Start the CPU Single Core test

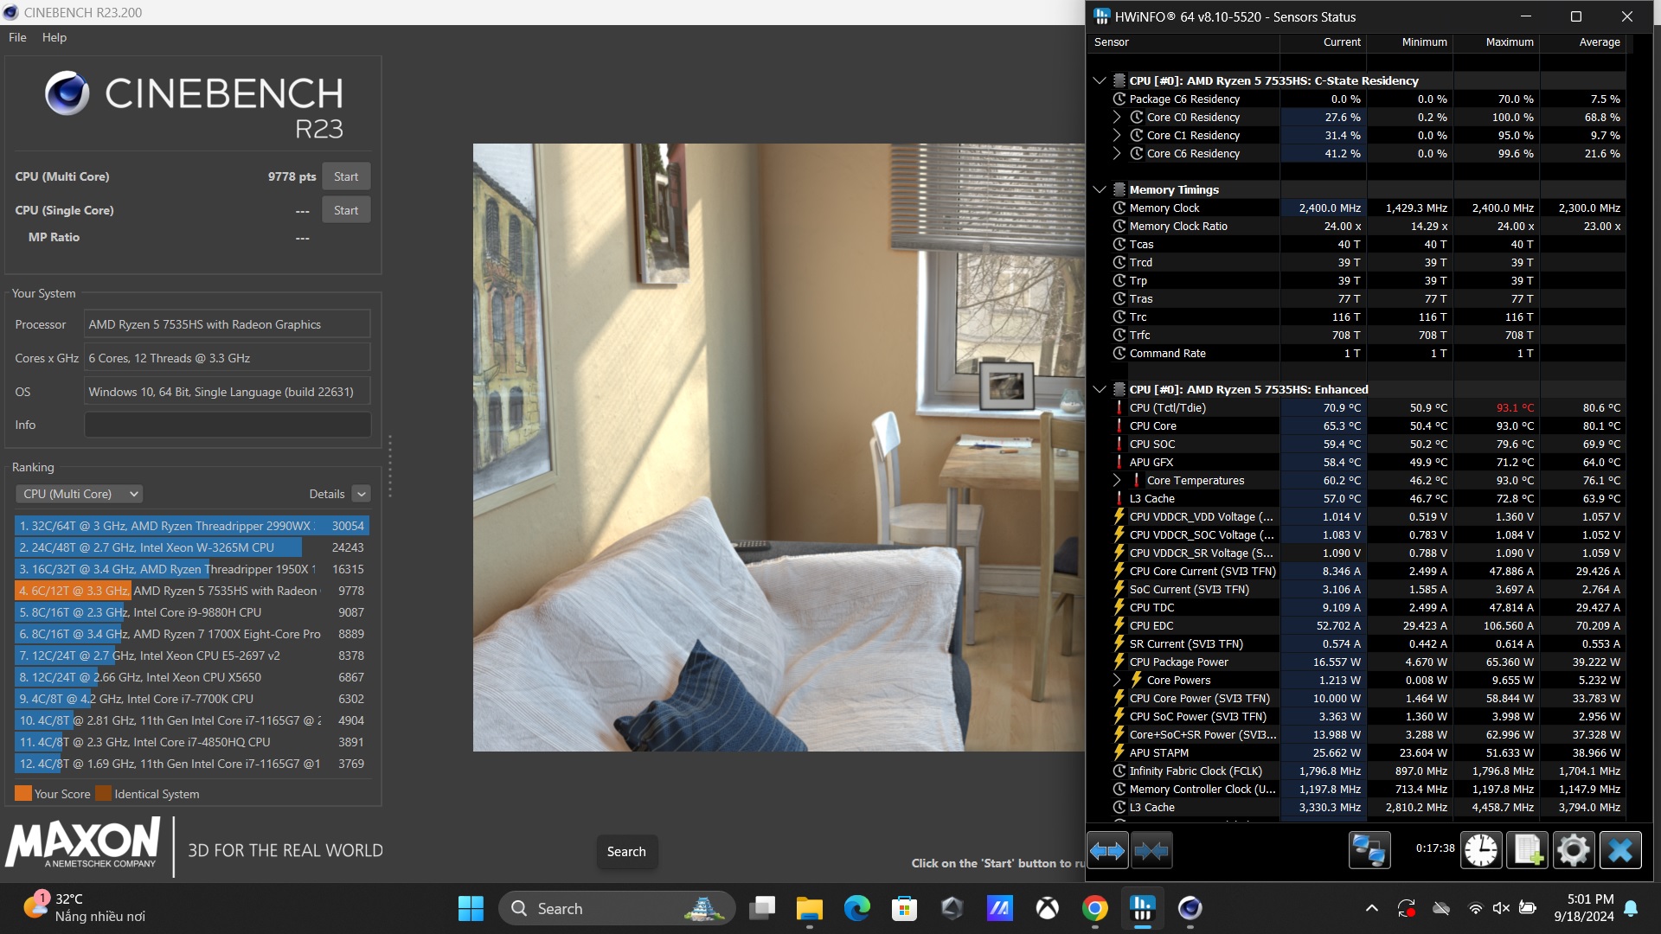point(346,210)
